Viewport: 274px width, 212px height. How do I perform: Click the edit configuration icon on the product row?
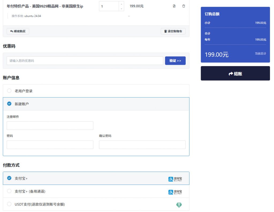174,6
